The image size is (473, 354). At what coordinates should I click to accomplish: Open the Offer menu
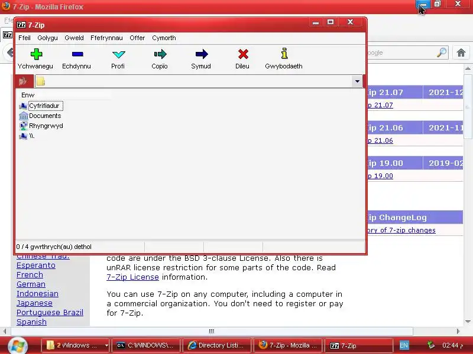pyautogui.click(x=137, y=38)
